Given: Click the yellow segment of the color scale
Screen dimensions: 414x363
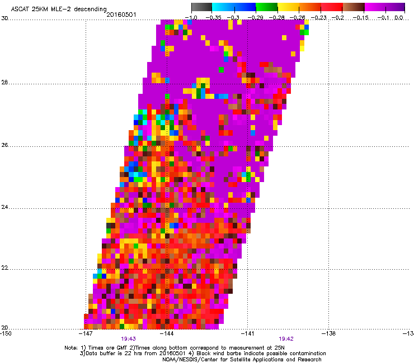Looking at the screenshot, I should pyautogui.click(x=288, y=7).
